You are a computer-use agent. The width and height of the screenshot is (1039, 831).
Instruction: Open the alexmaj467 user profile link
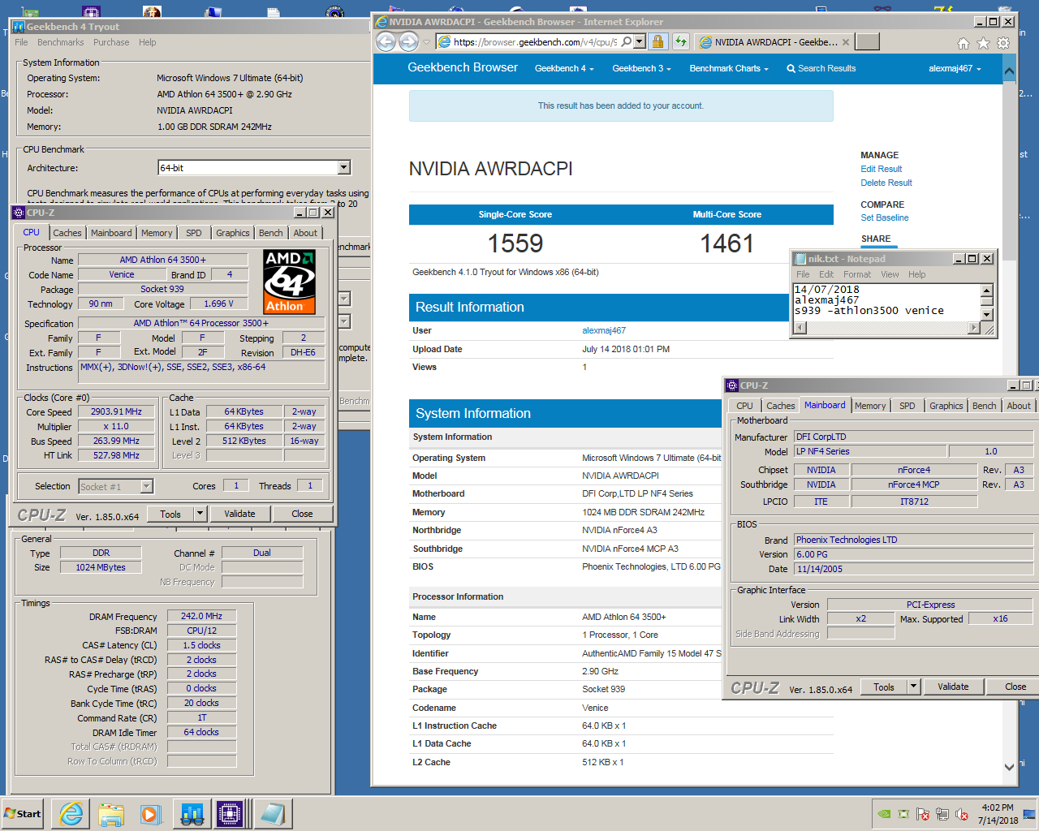pyautogui.click(x=604, y=330)
